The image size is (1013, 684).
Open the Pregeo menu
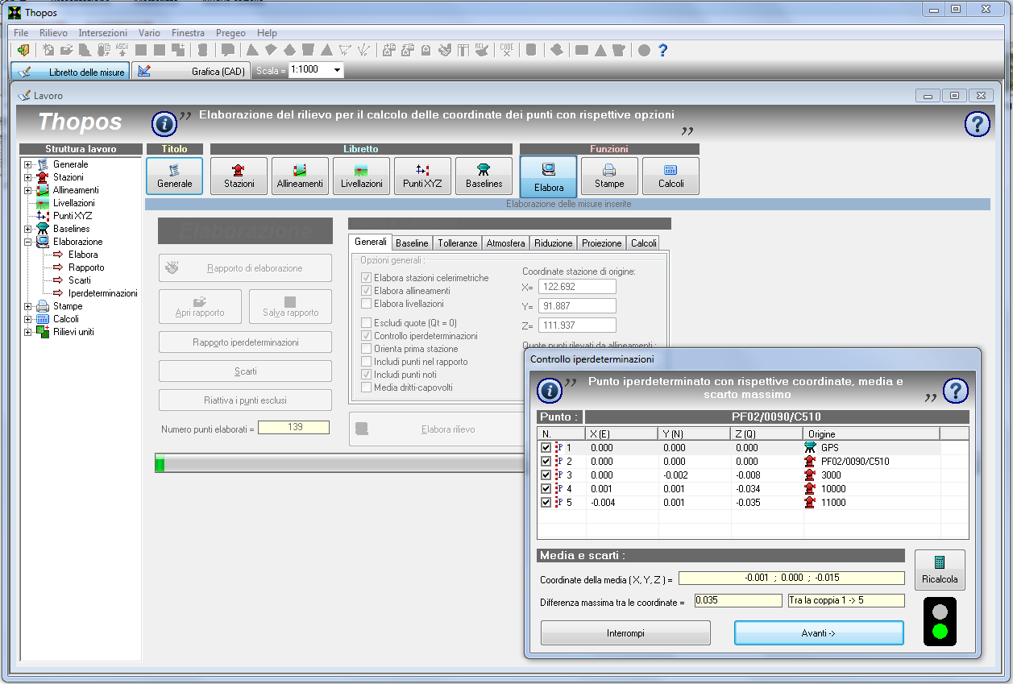point(230,33)
